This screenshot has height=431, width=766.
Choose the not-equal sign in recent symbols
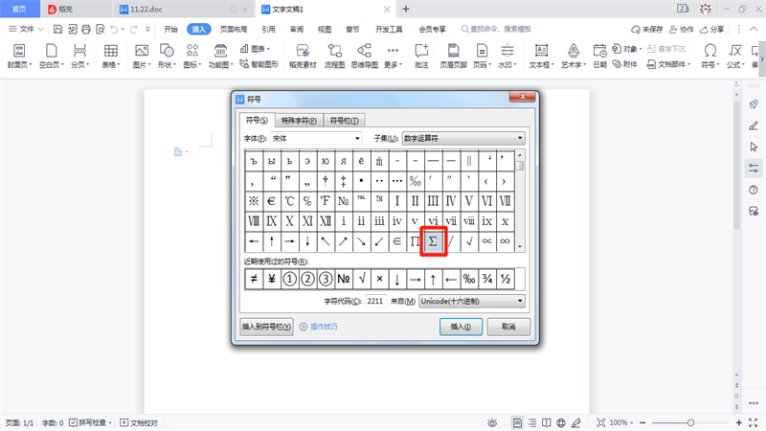(254, 279)
